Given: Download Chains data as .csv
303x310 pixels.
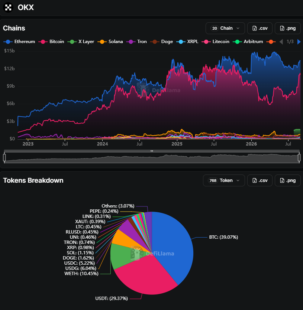Looking at the screenshot, I should [260, 28].
